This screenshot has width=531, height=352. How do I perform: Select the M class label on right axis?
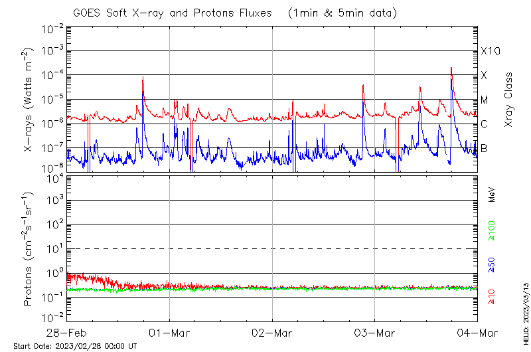pyautogui.click(x=485, y=100)
